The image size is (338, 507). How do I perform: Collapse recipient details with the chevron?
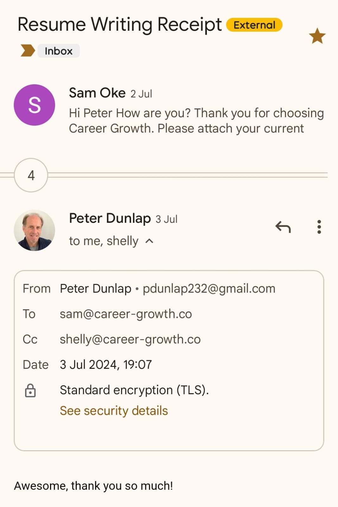(x=150, y=241)
